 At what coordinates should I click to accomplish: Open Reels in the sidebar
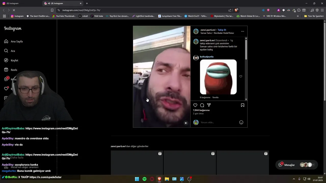11,70
